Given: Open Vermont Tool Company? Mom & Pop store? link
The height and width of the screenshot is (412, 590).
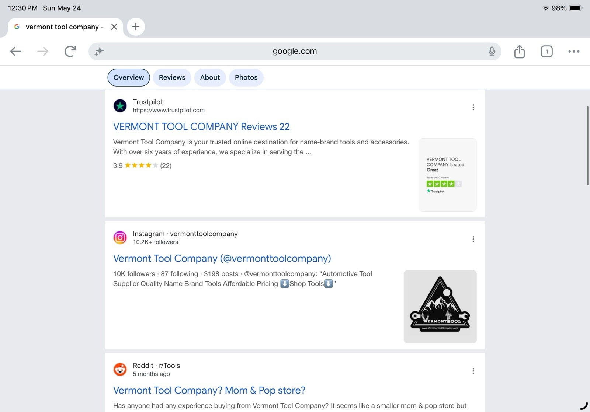Looking at the screenshot, I should point(209,390).
